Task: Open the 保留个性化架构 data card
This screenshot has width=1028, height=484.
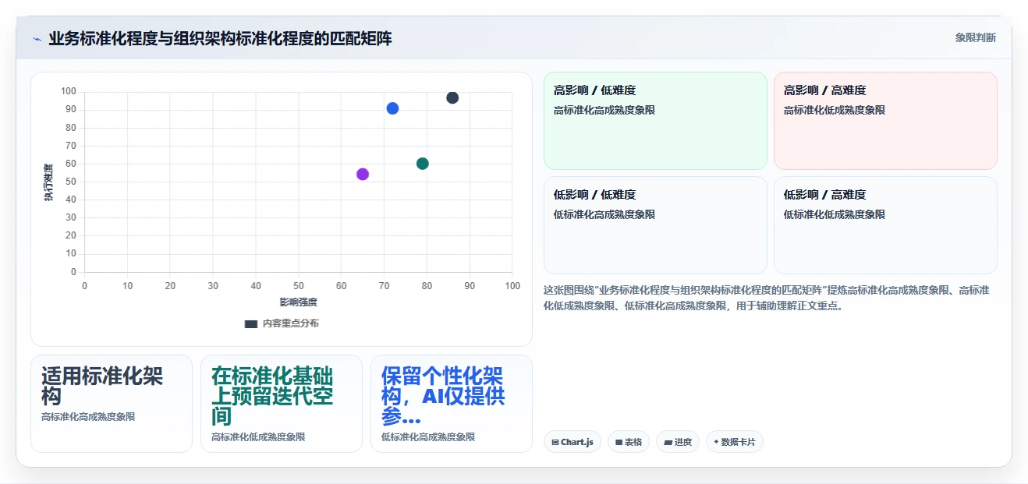Action: coord(452,404)
